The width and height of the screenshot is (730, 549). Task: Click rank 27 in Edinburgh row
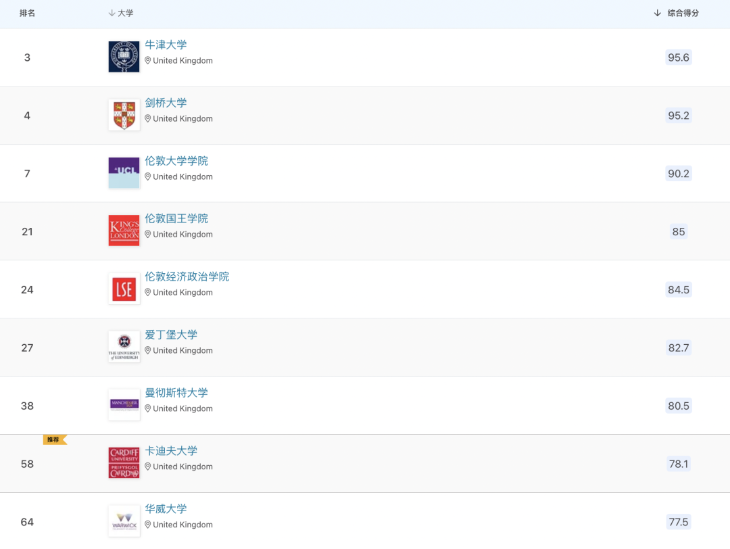pyautogui.click(x=27, y=348)
